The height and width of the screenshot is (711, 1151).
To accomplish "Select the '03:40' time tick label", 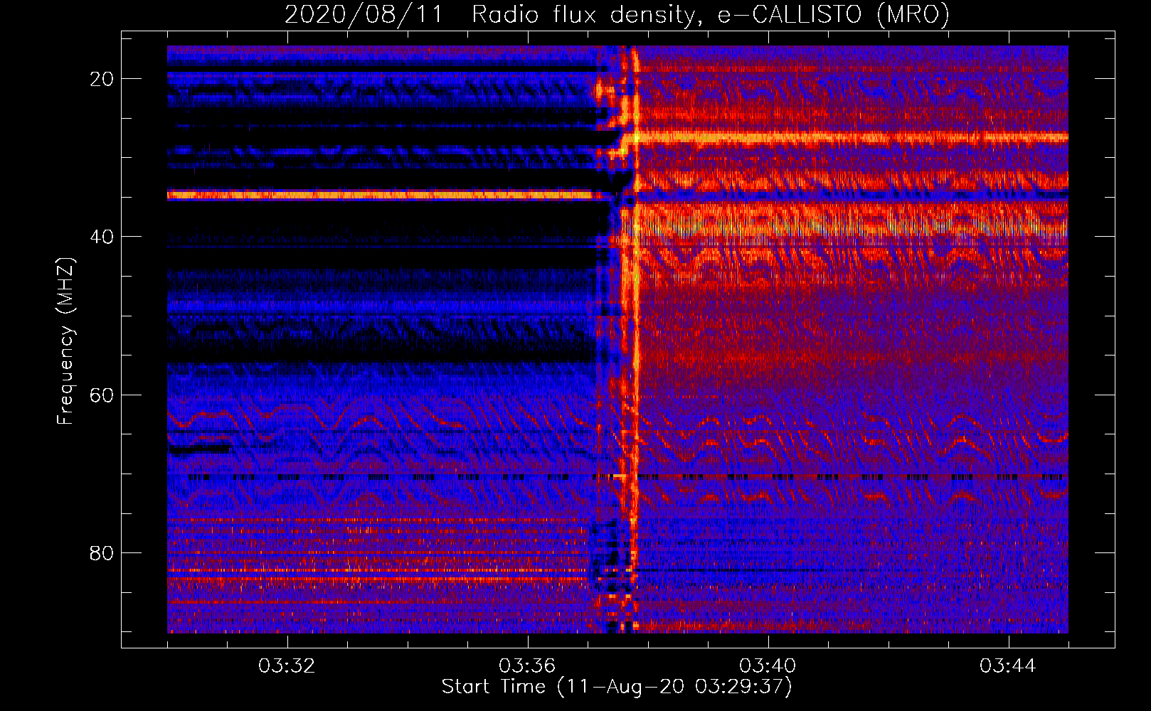I will 768,666.
